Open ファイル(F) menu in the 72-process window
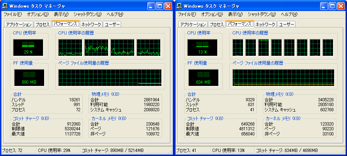The height and width of the screenshot is (156, 347). coord(13,14)
